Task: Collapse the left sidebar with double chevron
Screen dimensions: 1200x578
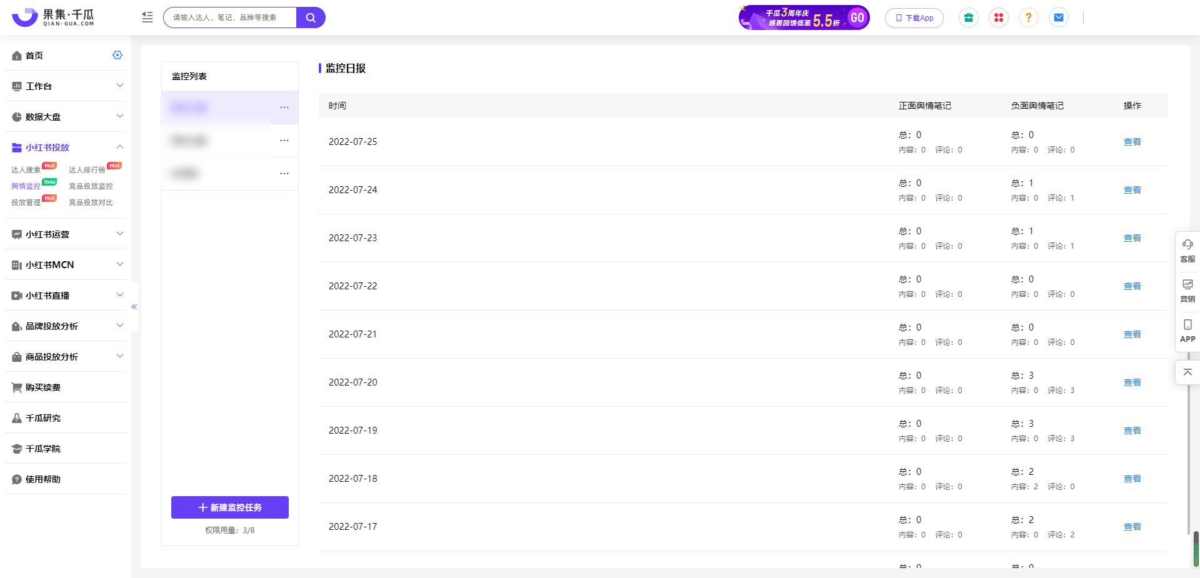Action: [134, 307]
